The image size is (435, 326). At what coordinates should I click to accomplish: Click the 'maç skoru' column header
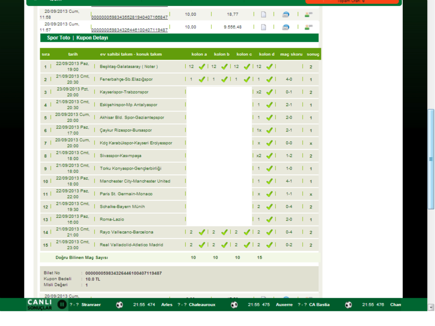[x=291, y=54]
